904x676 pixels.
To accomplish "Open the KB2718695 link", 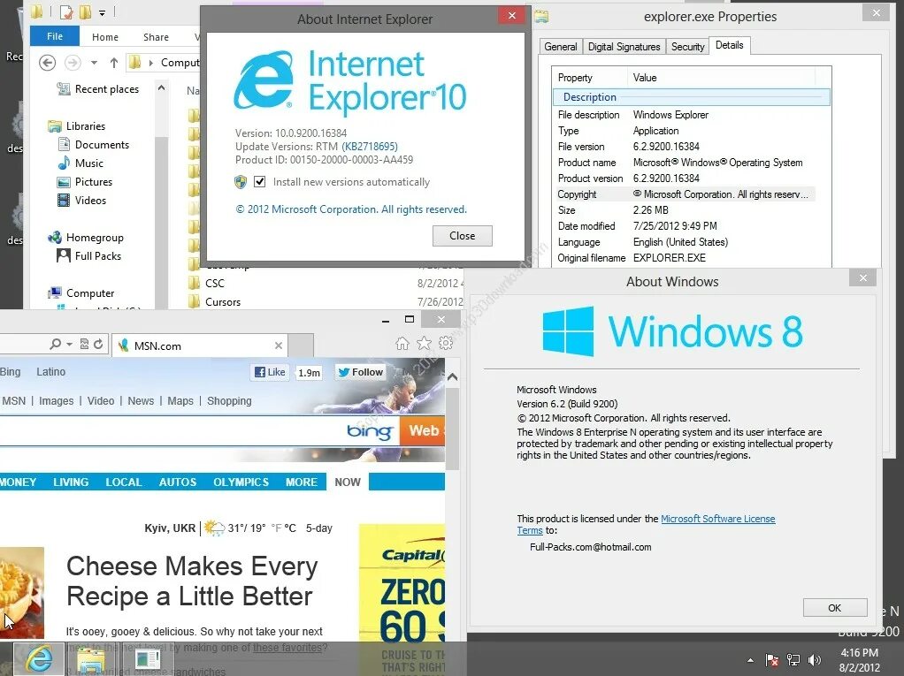I will [x=370, y=147].
